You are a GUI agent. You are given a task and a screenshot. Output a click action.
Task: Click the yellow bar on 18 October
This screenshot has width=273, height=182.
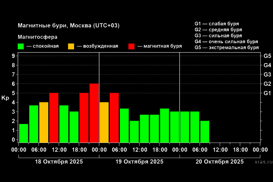point(44,122)
